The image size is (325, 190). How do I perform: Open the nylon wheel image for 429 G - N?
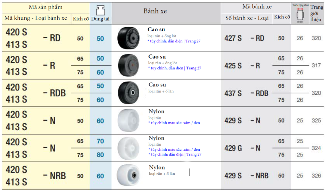click(x=129, y=148)
